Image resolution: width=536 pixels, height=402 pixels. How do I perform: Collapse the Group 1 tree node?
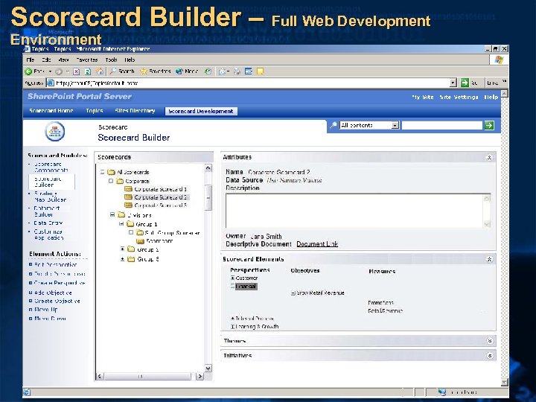[121, 224]
